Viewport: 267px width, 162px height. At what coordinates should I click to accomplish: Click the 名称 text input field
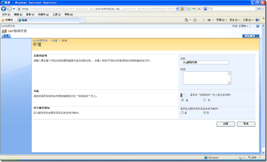point(206,62)
